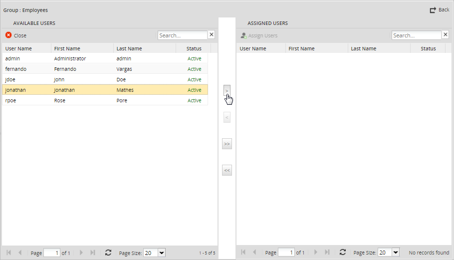Click the page number field under Assigned Users
This screenshot has height=260, width=454.
pos(286,253)
